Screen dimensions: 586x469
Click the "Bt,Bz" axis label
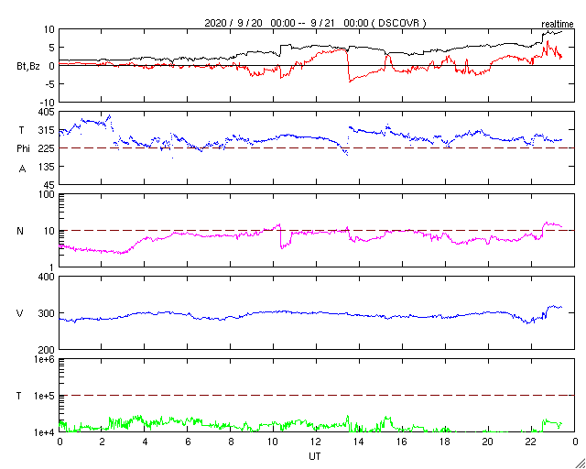coord(28,66)
